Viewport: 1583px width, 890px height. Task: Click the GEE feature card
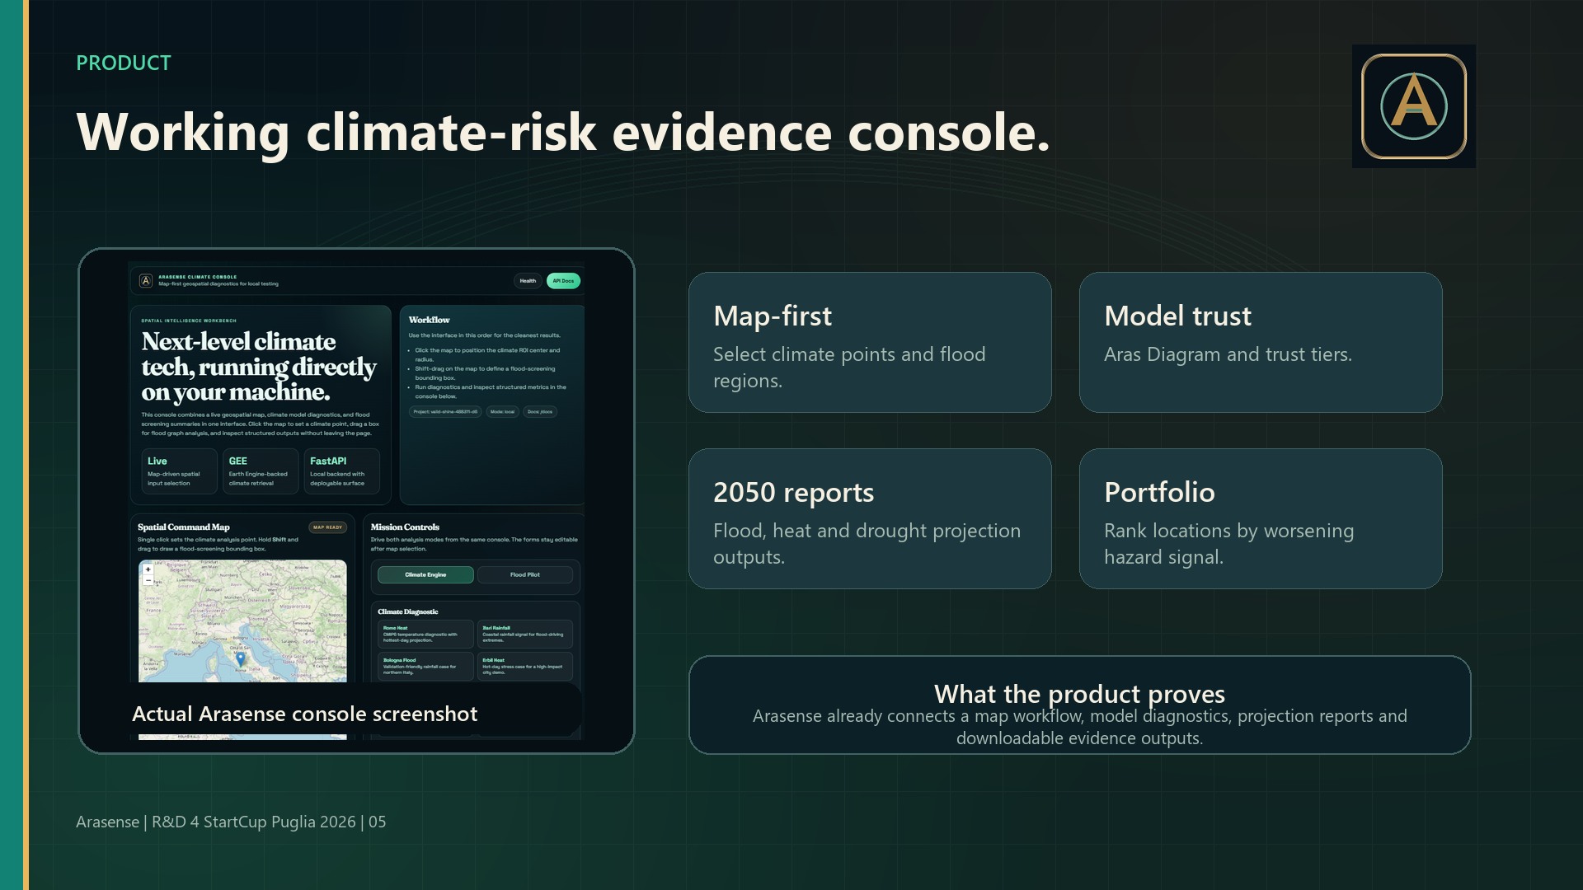tap(261, 471)
